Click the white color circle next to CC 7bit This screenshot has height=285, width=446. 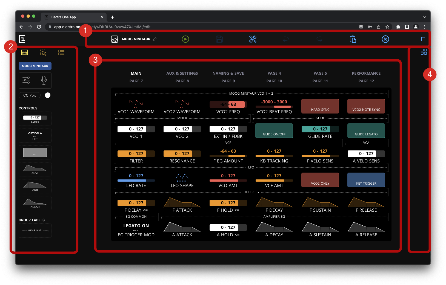47,95
